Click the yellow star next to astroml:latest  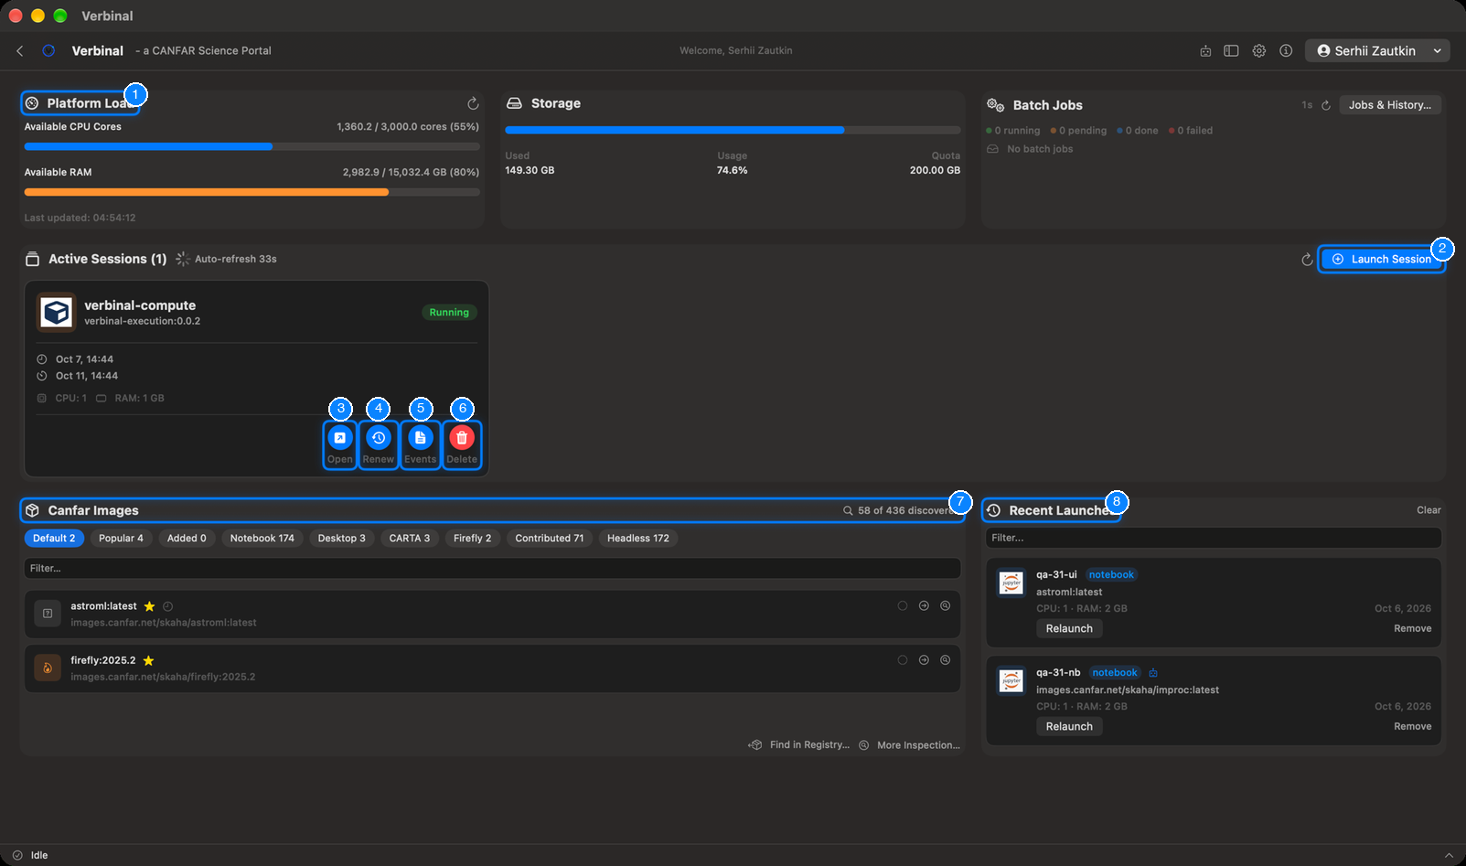[x=149, y=606]
